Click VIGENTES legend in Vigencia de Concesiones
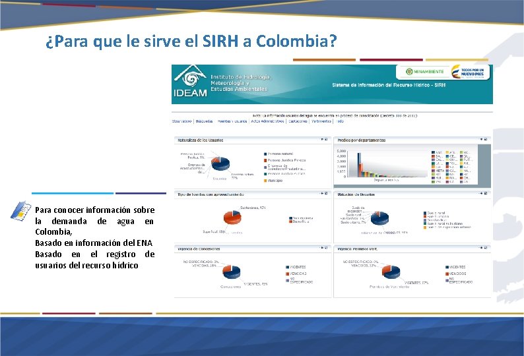The width and height of the screenshot is (524, 356). pyautogui.click(x=296, y=267)
